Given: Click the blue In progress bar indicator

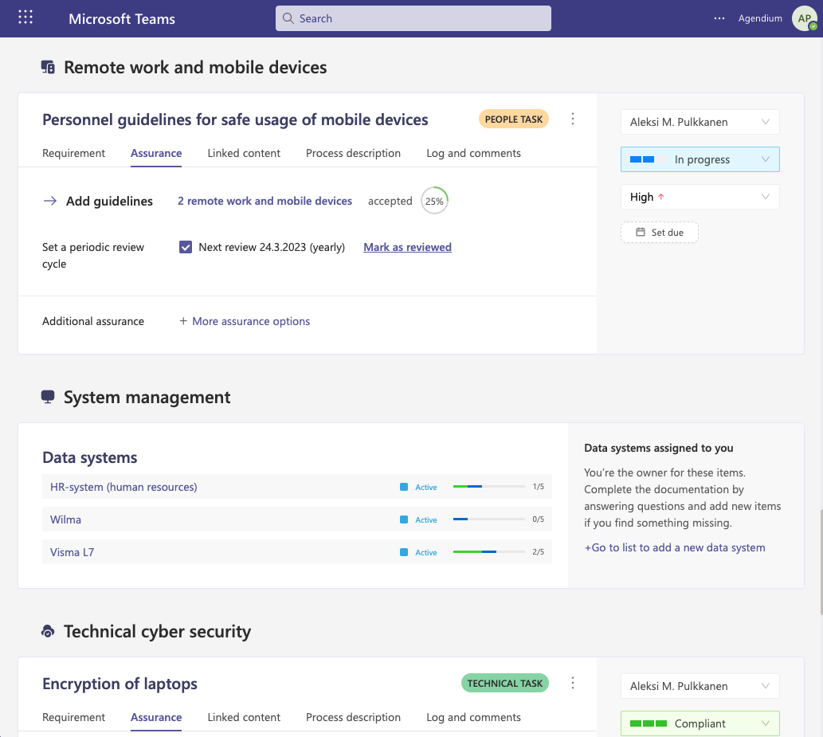Looking at the screenshot, I should 649,159.
